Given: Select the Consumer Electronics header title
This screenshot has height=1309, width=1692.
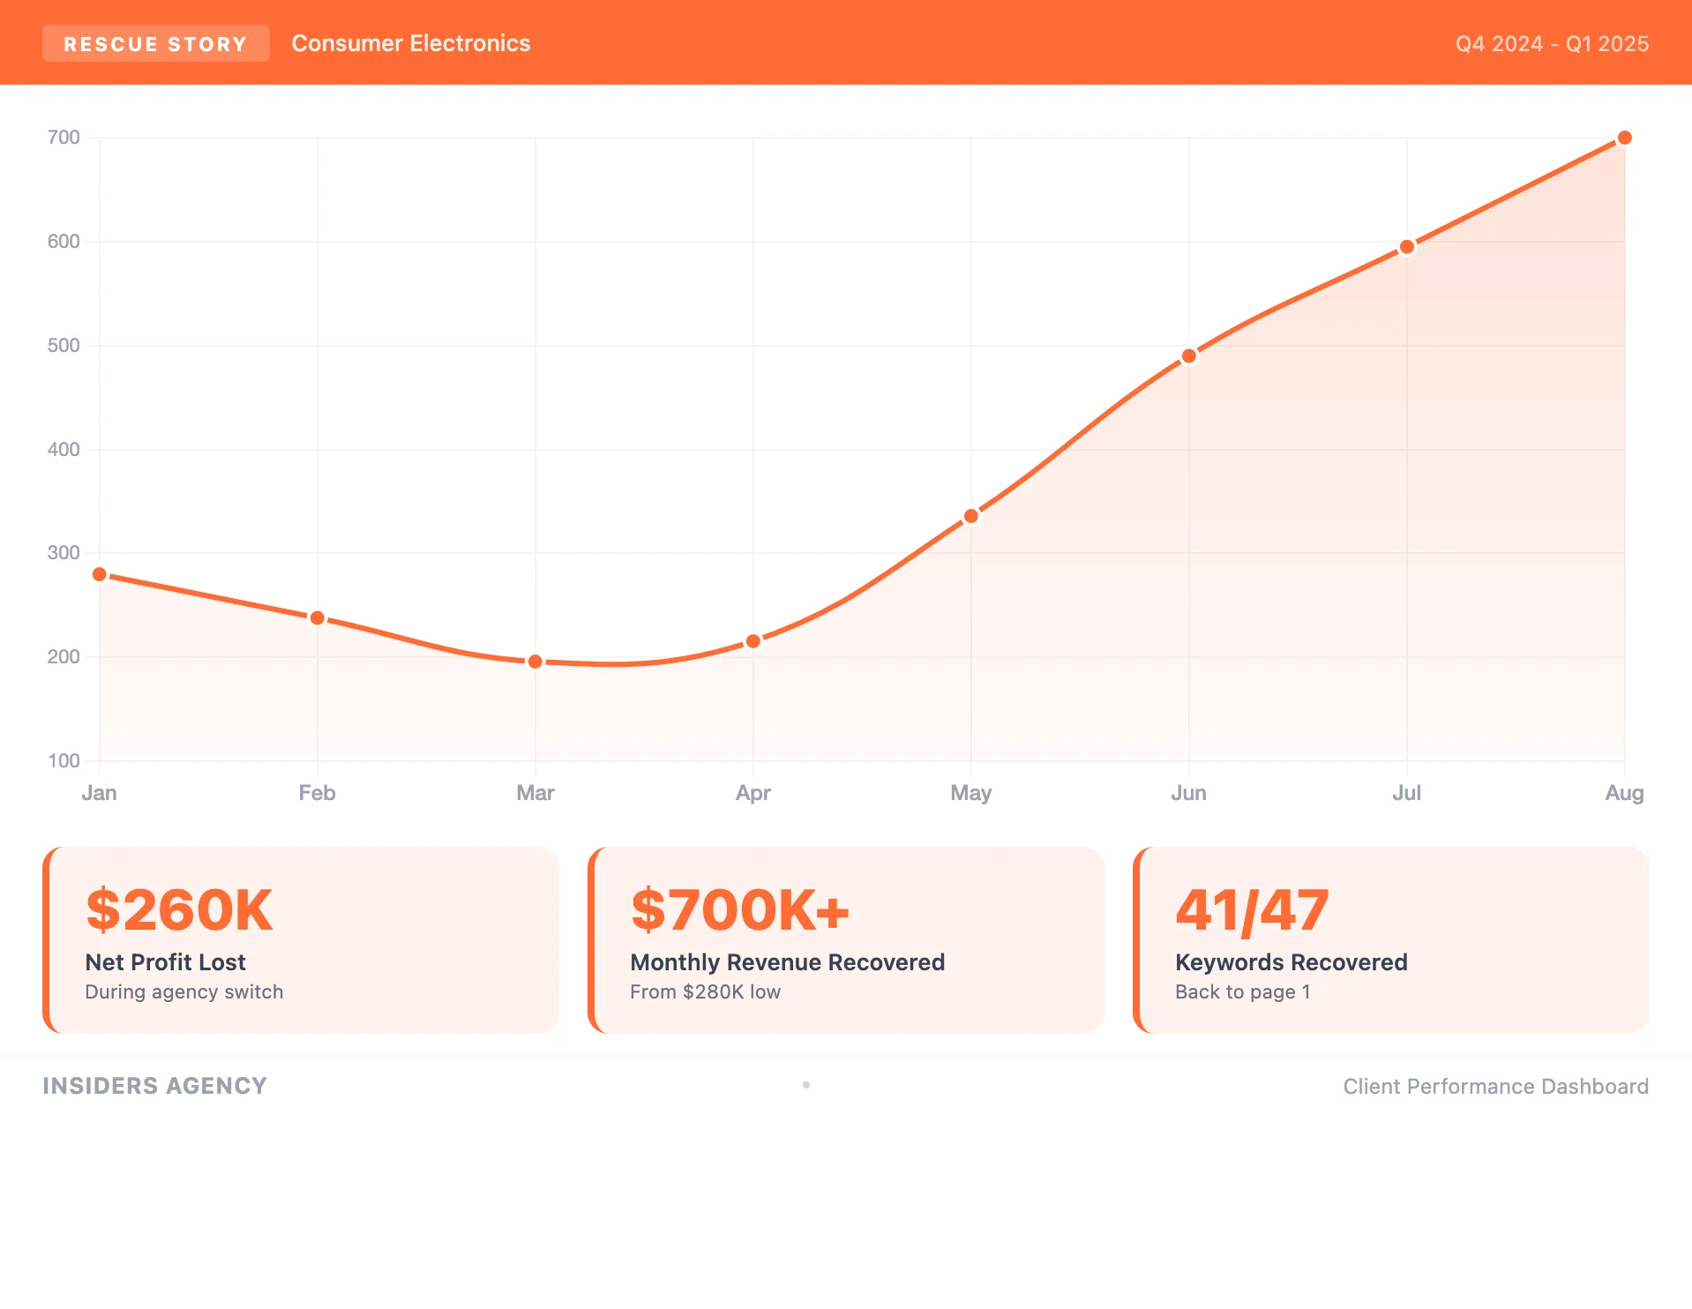Looking at the screenshot, I should (x=410, y=44).
